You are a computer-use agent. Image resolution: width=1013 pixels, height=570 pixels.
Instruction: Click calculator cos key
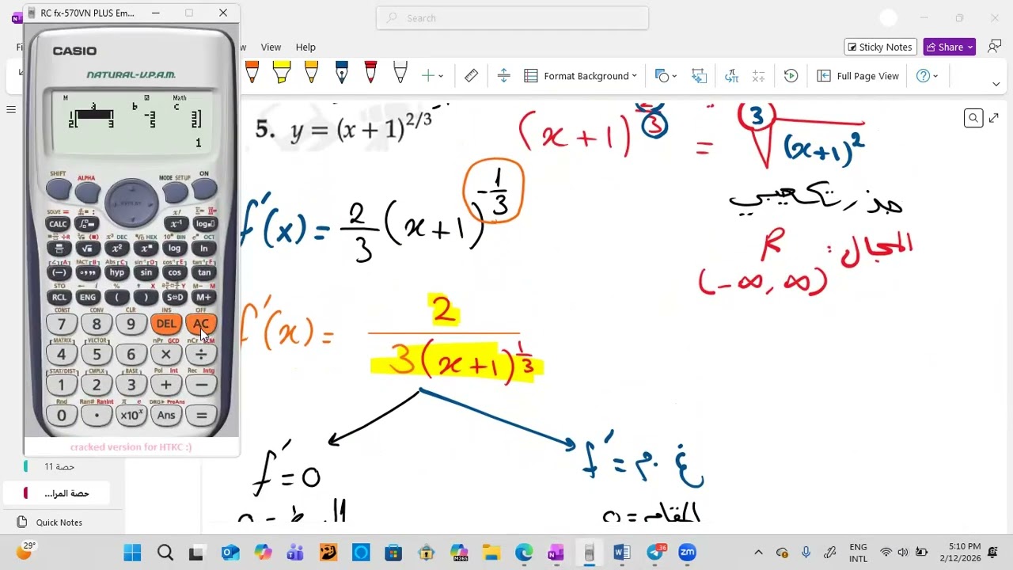coord(175,273)
